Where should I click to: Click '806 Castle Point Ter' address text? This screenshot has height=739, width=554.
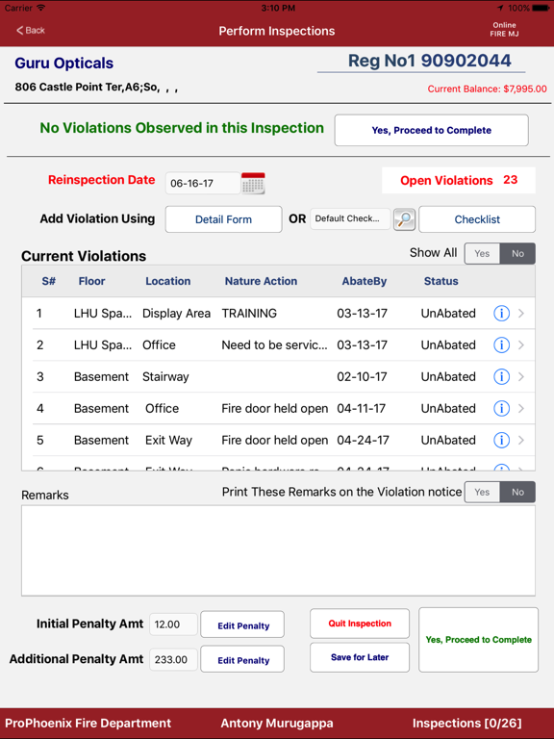tap(69, 87)
